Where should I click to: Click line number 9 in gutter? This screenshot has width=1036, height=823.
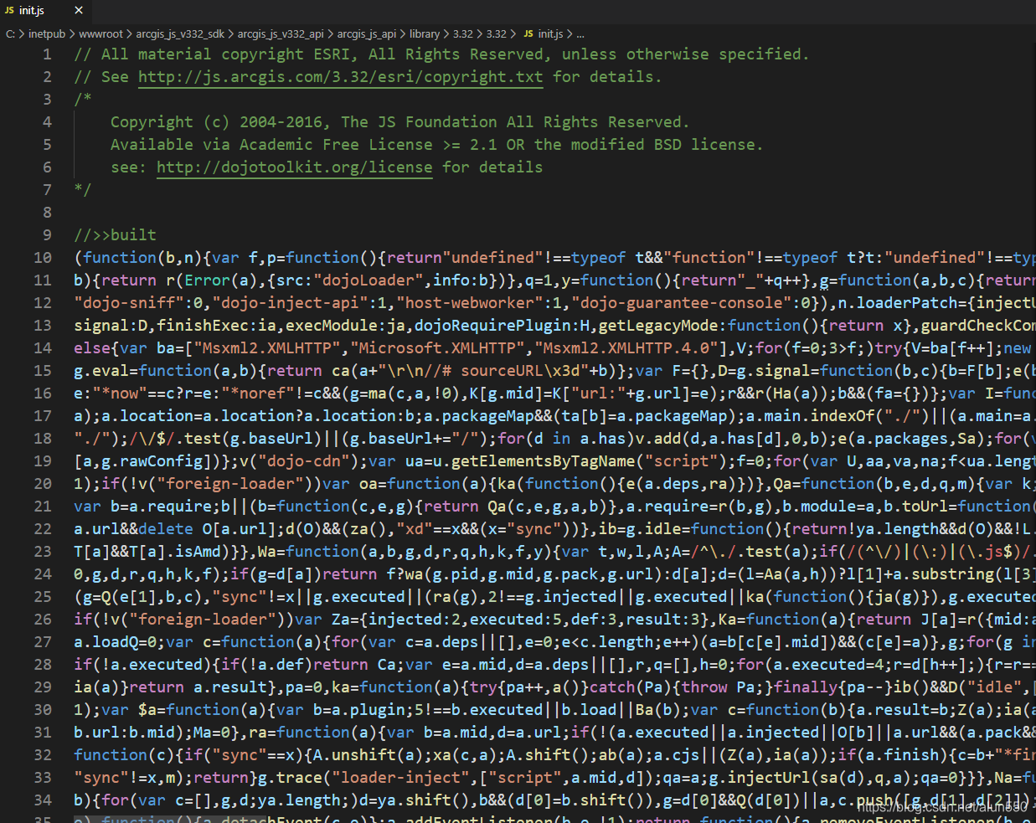47,235
